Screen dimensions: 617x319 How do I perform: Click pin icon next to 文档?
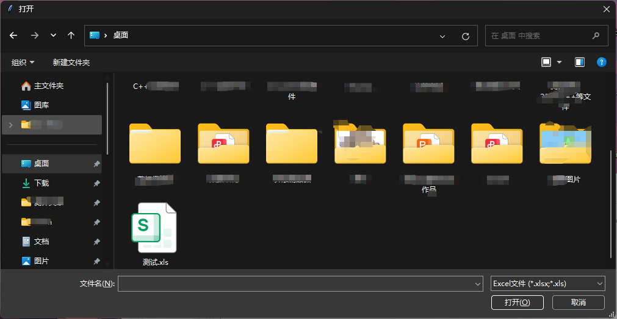[x=96, y=242]
